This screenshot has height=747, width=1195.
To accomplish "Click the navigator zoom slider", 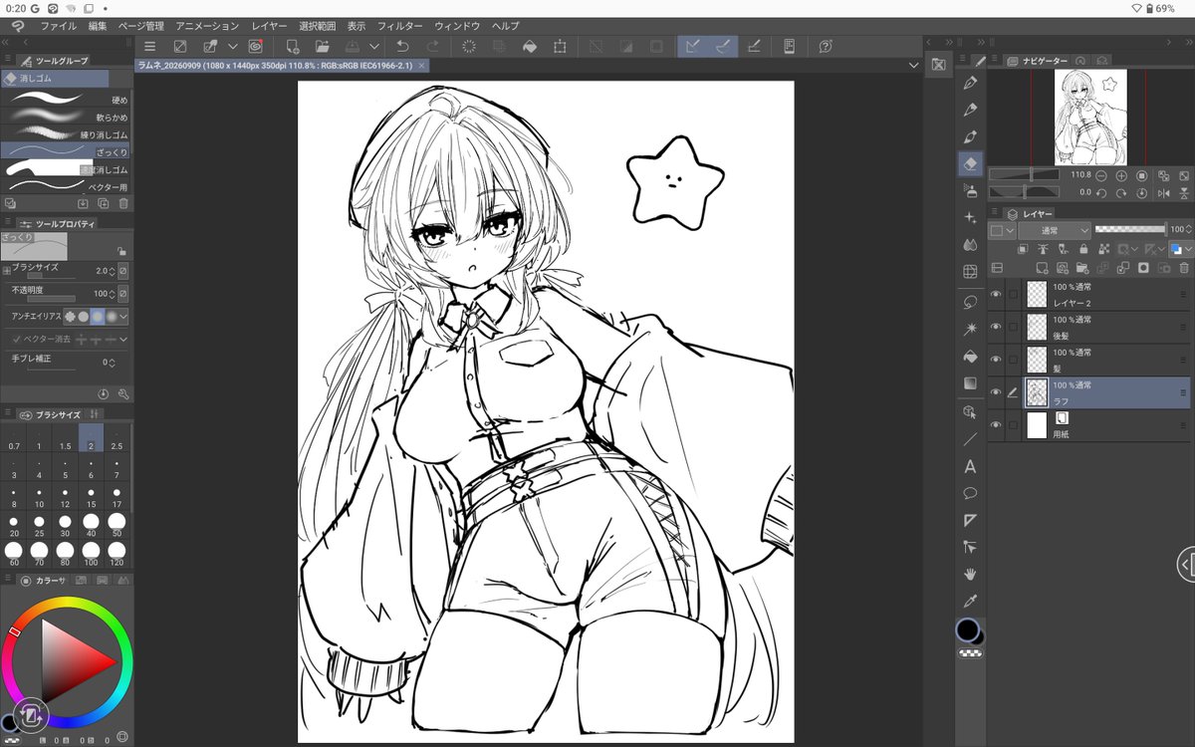I will point(1026,175).
